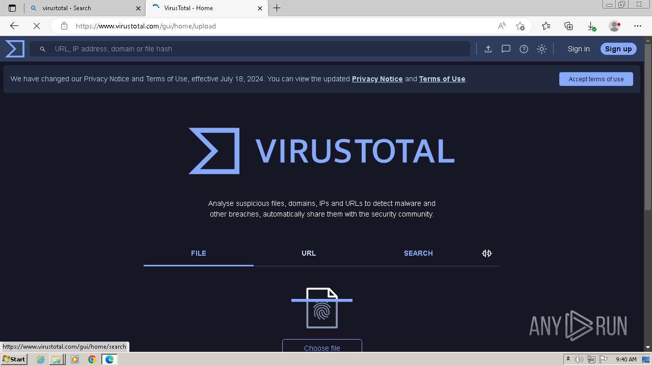Click the browser address bar URL
This screenshot has height=366, width=652.
[146, 26]
